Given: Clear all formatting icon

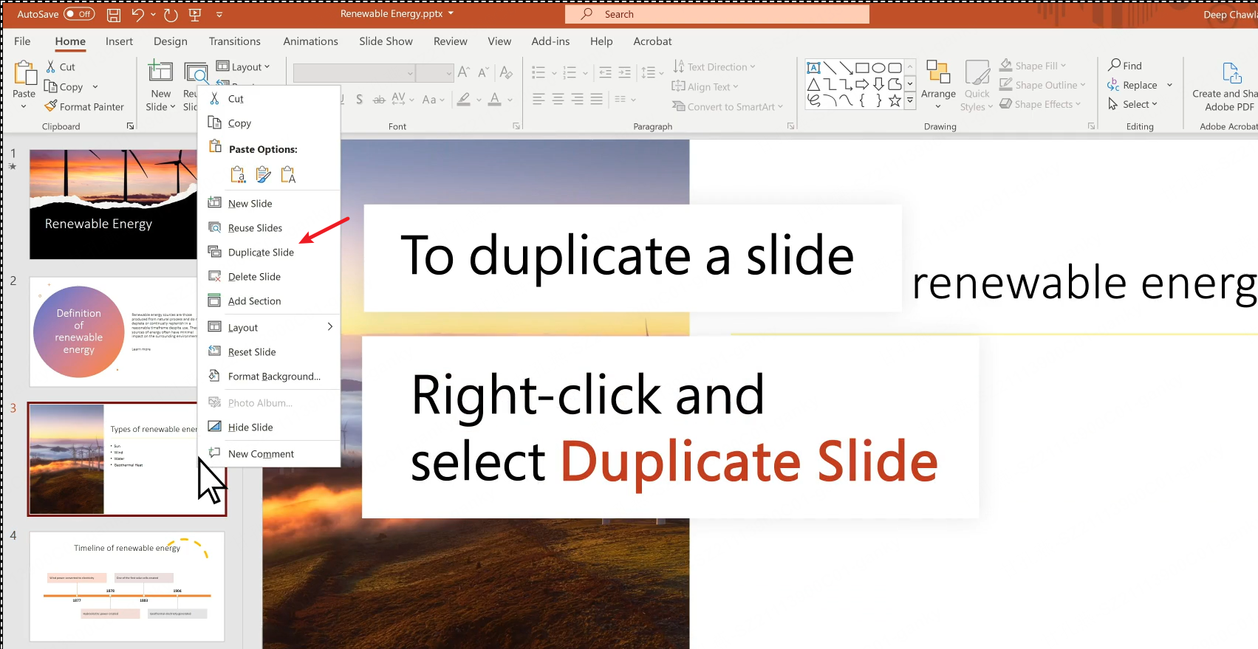Looking at the screenshot, I should pos(506,72).
